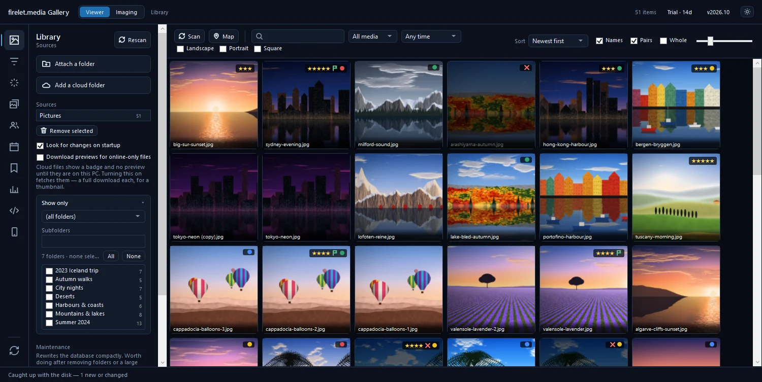
Task: Switch to the Viewer tab
Action: click(x=94, y=12)
